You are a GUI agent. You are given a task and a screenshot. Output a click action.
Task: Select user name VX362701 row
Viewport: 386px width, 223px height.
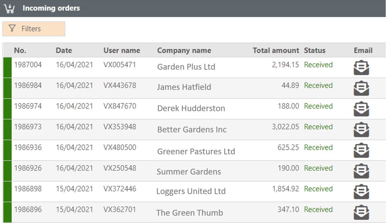120,210
